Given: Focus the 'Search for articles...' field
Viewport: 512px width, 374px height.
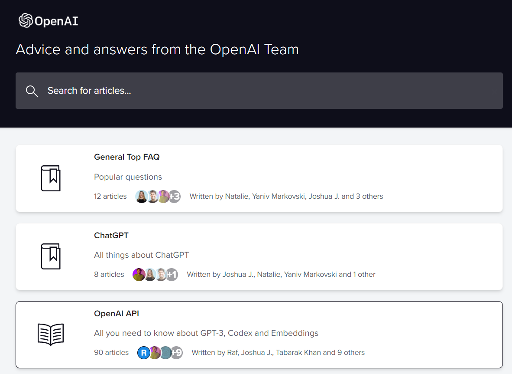Looking at the screenshot, I should (260, 91).
